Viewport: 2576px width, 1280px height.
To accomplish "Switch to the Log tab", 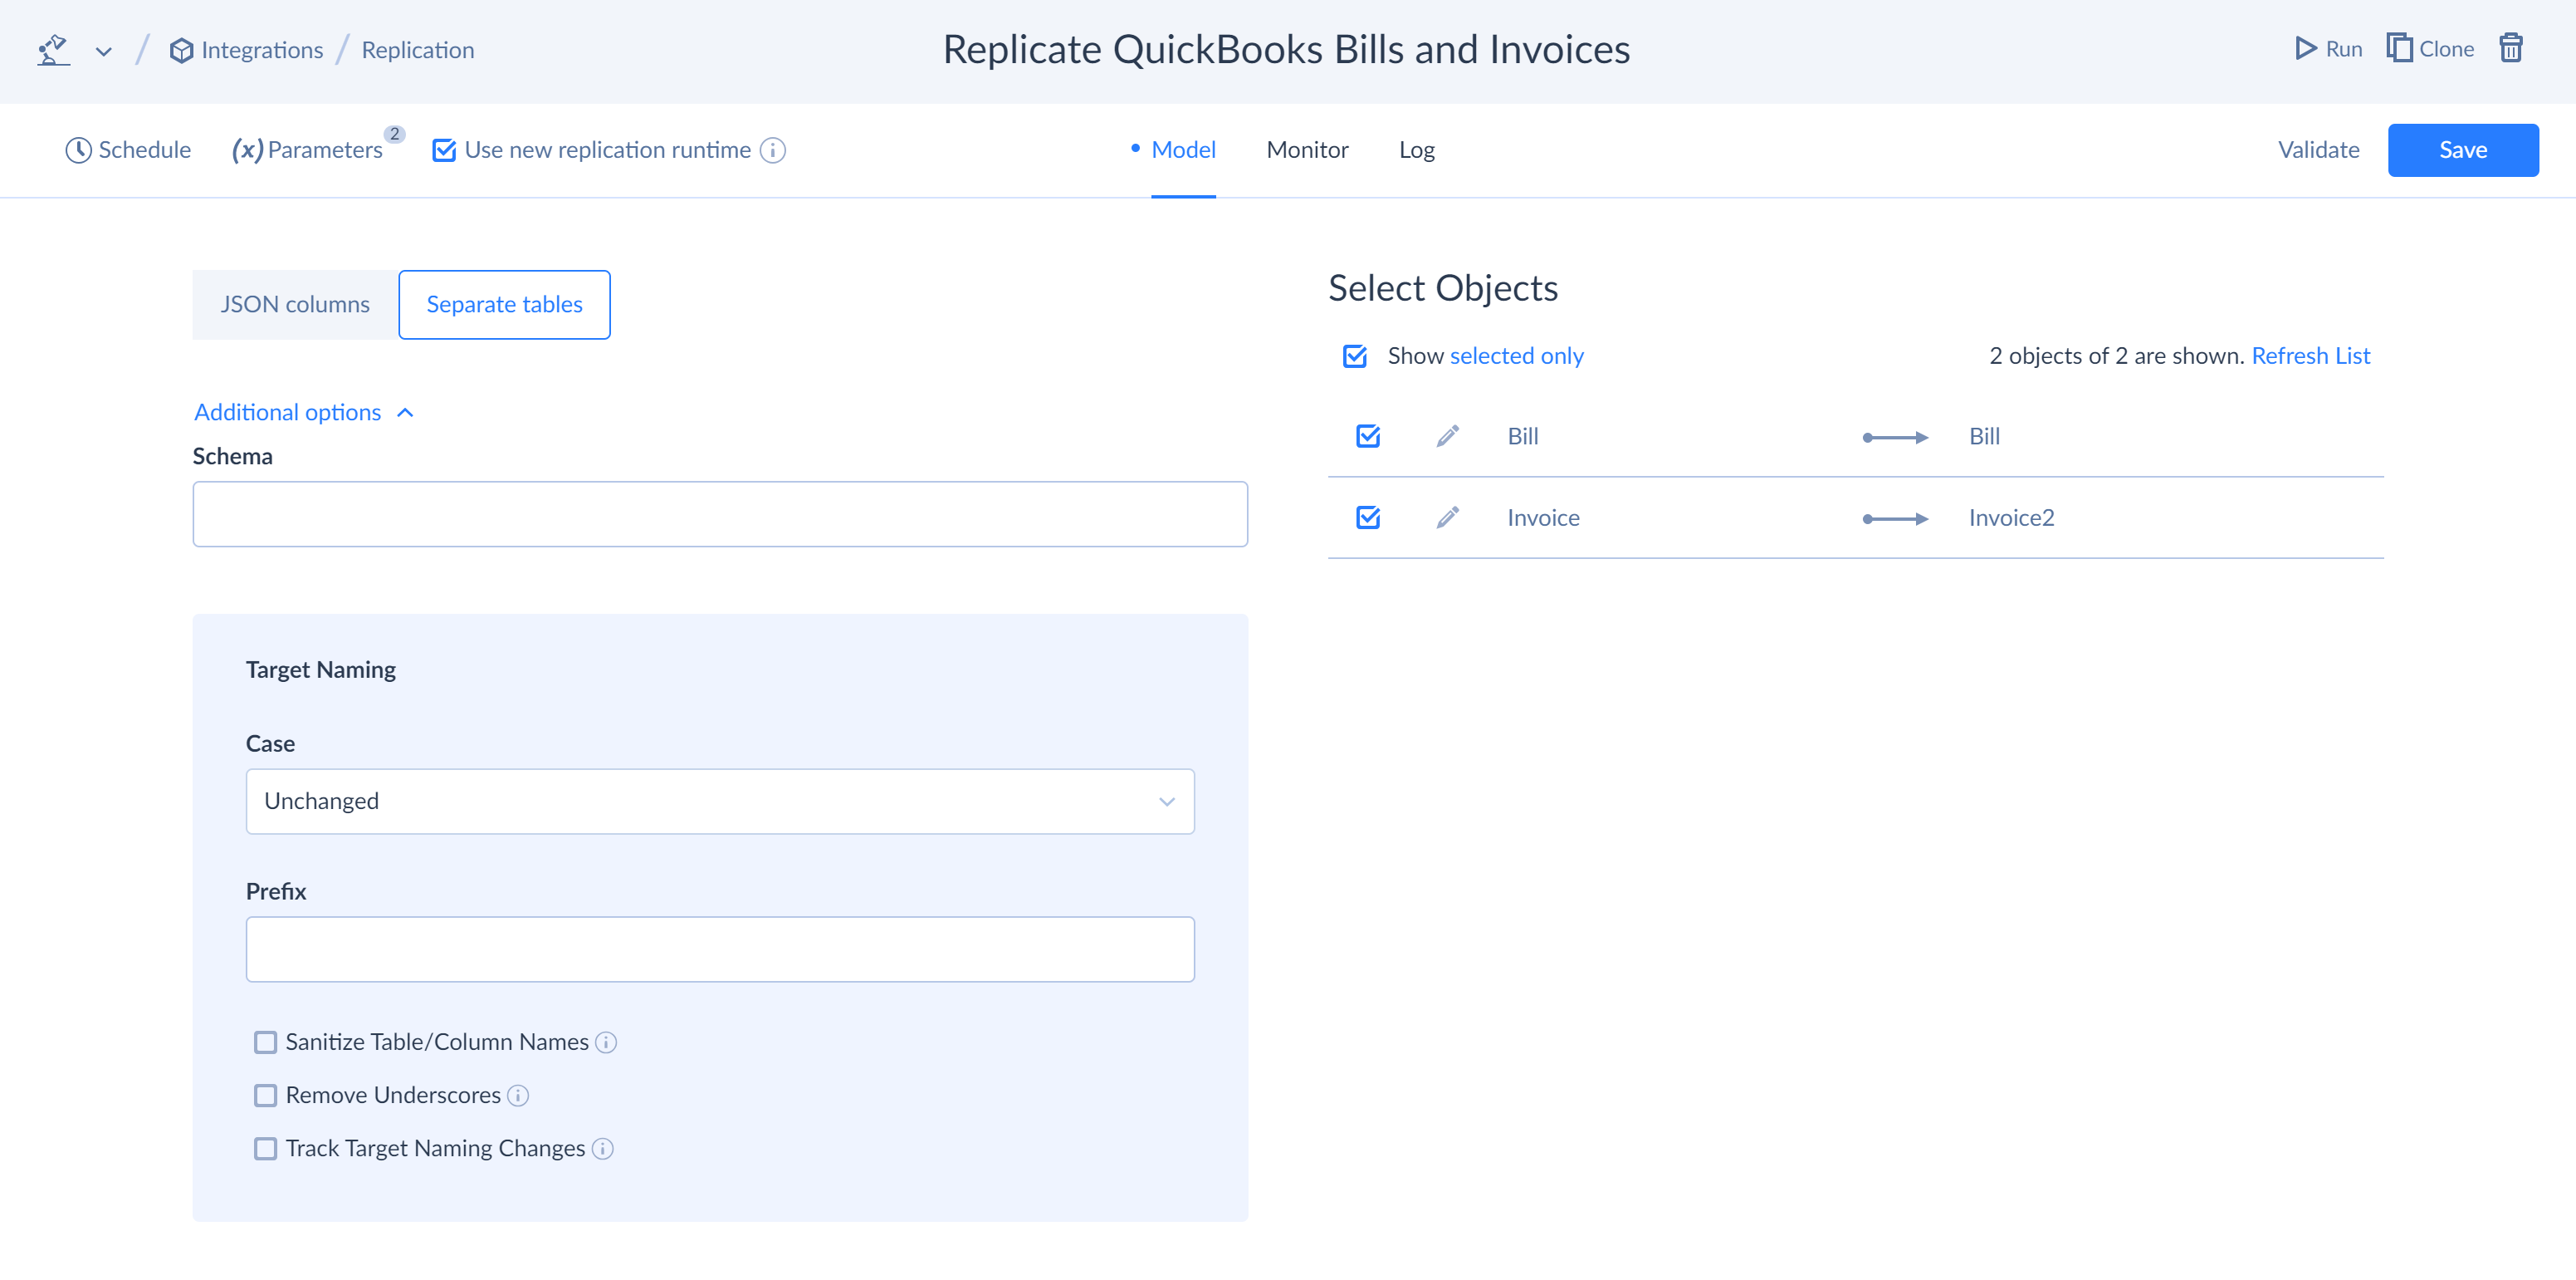I will tap(1416, 150).
